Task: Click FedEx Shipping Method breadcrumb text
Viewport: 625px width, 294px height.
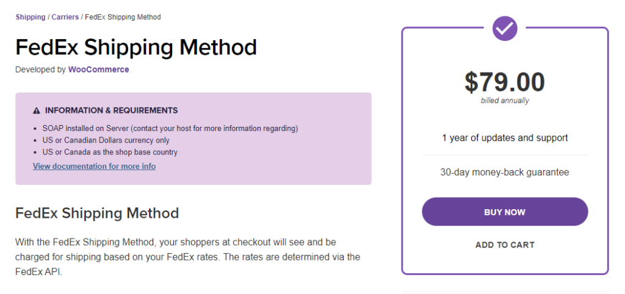Action: point(123,17)
